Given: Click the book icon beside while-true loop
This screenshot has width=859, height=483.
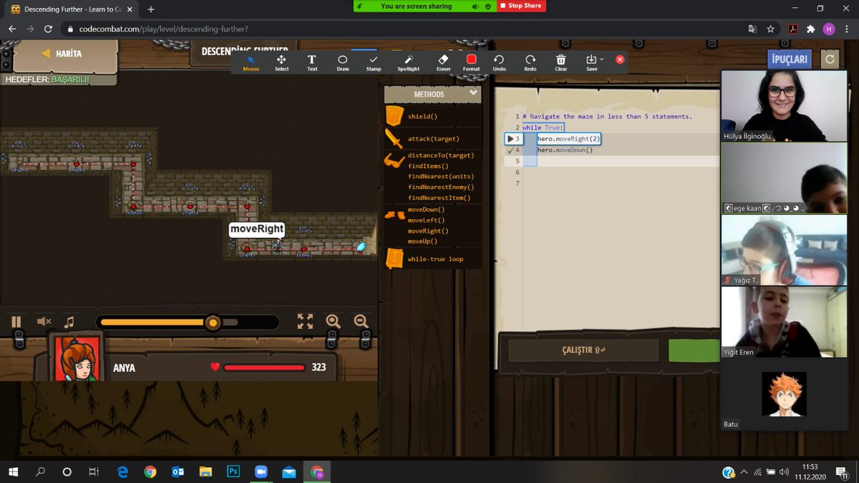Looking at the screenshot, I should 394,258.
